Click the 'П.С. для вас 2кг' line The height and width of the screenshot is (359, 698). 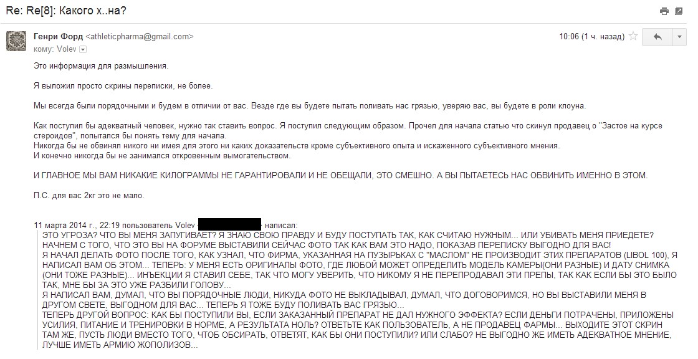tap(88, 195)
